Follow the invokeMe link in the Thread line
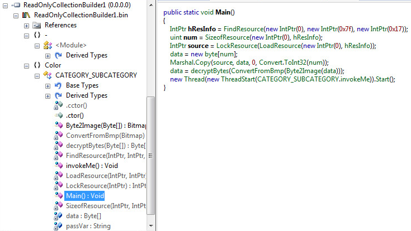 point(355,79)
